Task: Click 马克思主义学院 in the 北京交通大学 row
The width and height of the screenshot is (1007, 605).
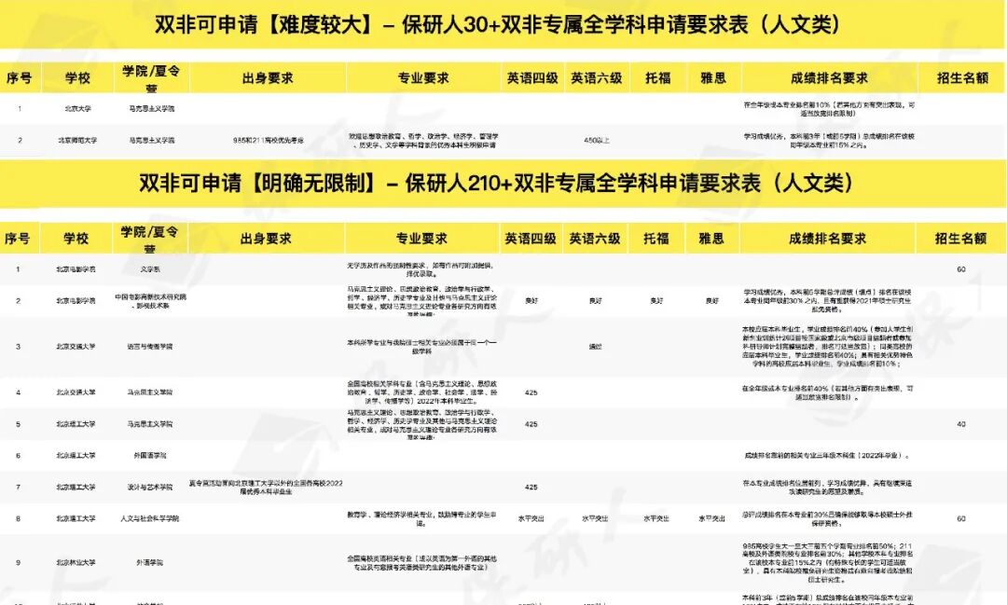Action: click(149, 392)
